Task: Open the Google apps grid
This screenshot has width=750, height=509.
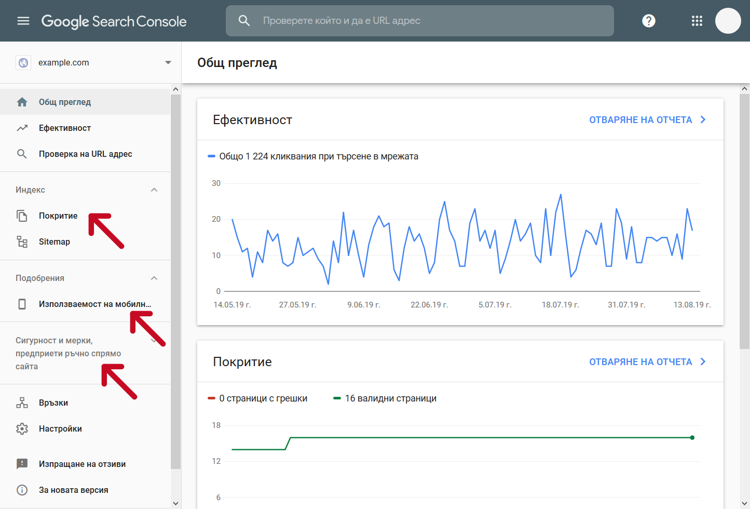Action: tap(697, 21)
